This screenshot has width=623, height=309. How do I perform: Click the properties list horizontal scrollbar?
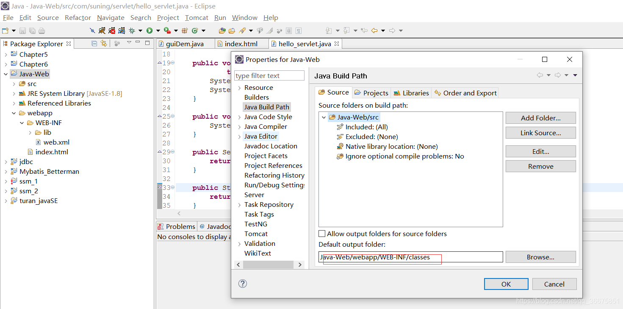pyautogui.click(x=269, y=264)
